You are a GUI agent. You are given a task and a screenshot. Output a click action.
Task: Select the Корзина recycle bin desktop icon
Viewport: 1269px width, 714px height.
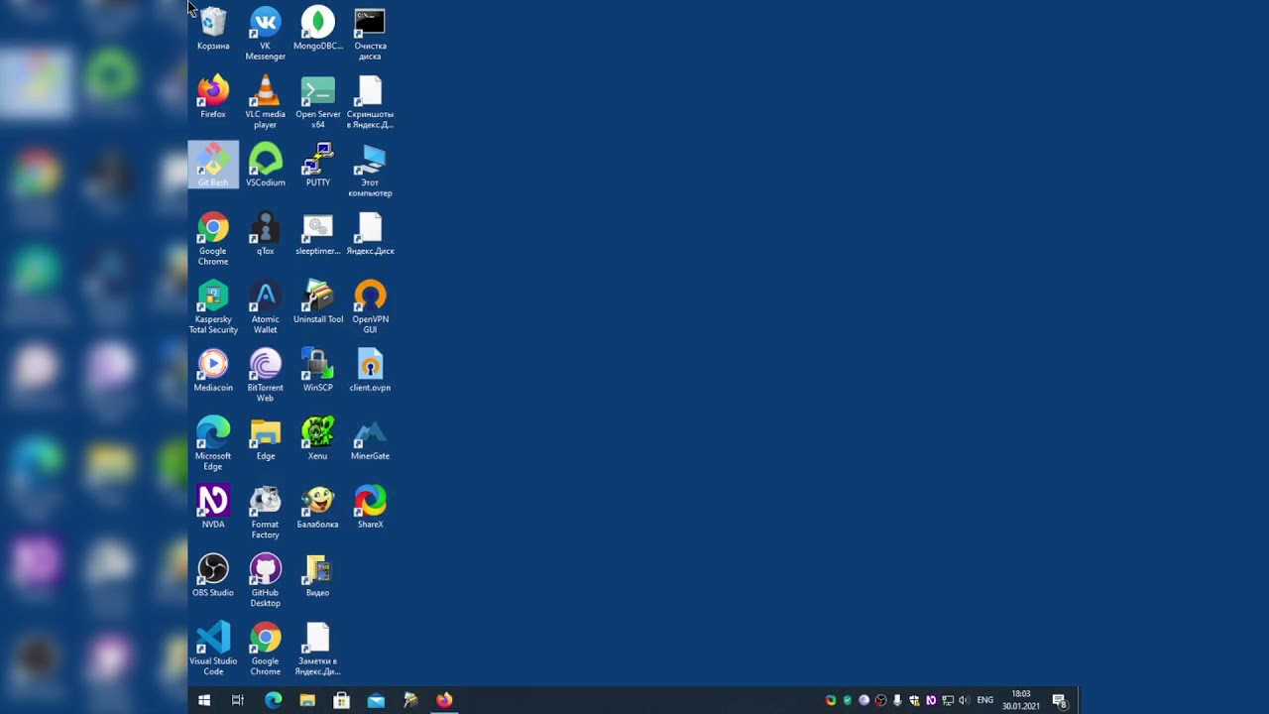pyautogui.click(x=213, y=29)
